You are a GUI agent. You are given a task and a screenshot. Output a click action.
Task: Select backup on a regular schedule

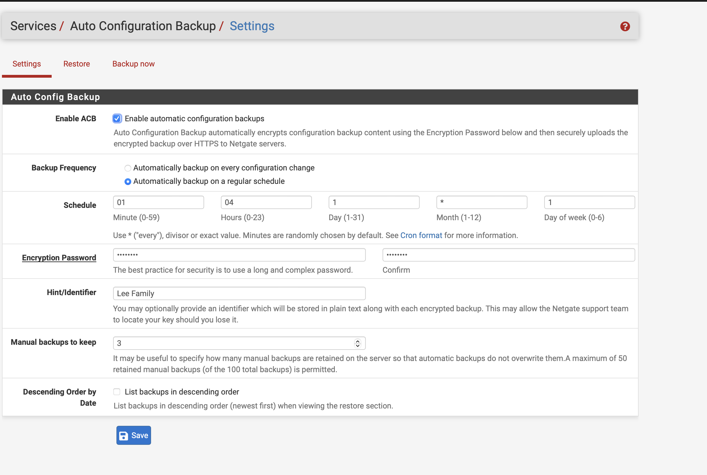(128, 181)
